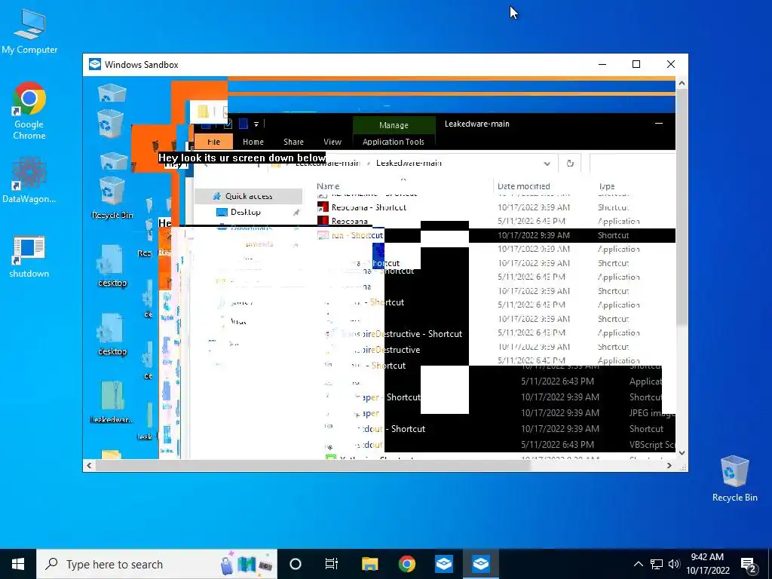Open Google Chrome desktop shortcut

click(x=29, y=111)
